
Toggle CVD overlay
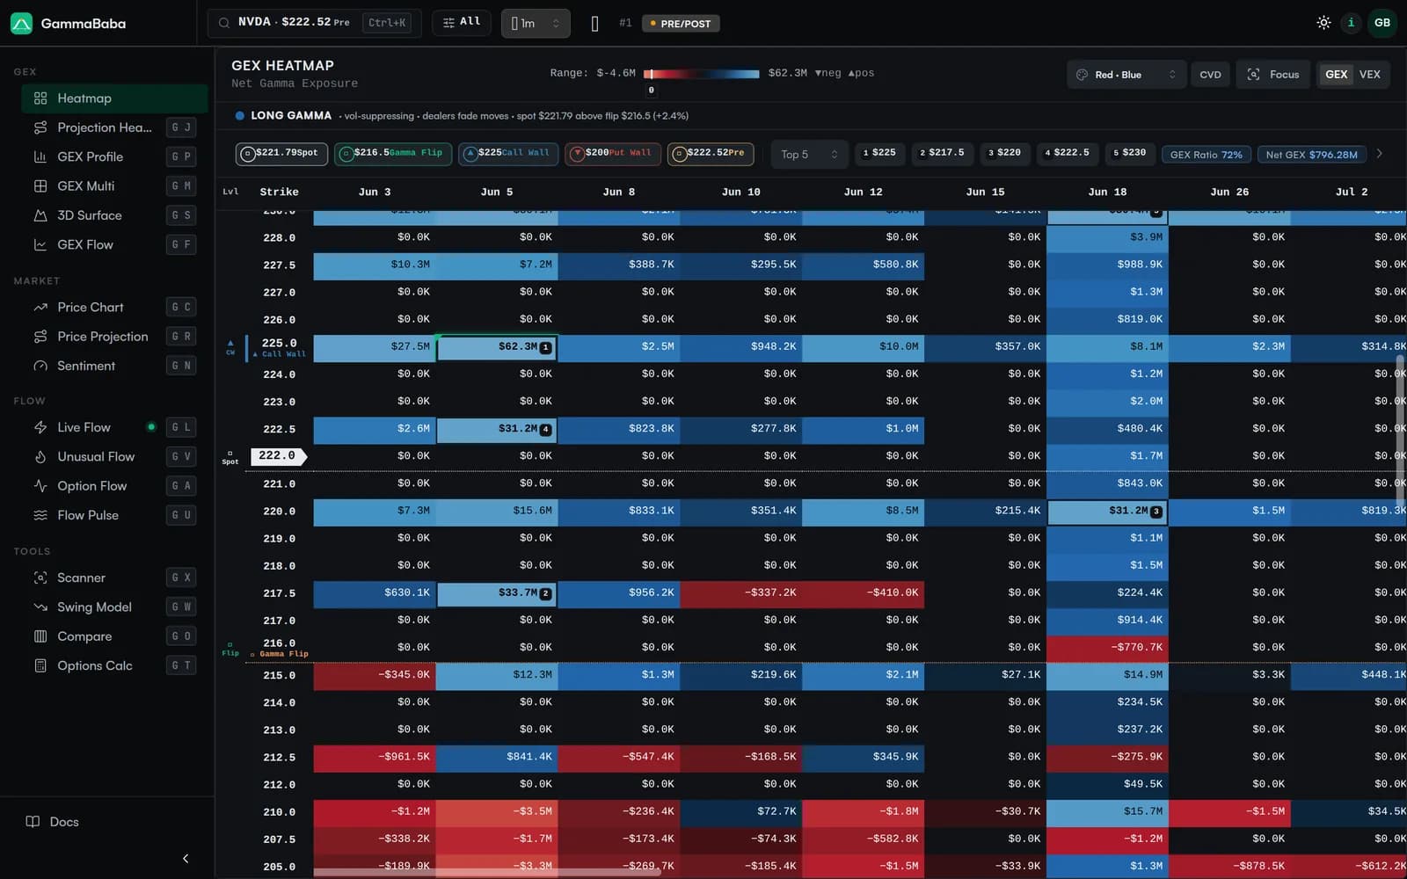pos(1210,75)
